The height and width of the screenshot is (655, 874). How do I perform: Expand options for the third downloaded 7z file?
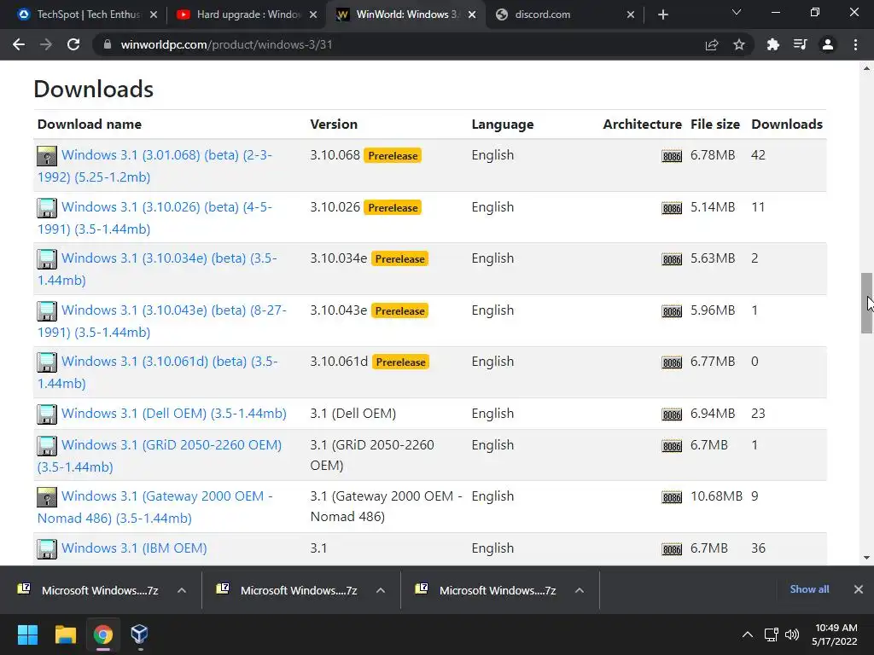click(580, 590)
